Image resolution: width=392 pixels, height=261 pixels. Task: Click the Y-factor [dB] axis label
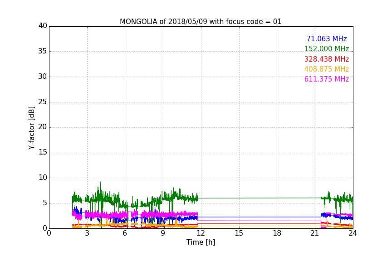pyautogui.click(x=31, y=128)
